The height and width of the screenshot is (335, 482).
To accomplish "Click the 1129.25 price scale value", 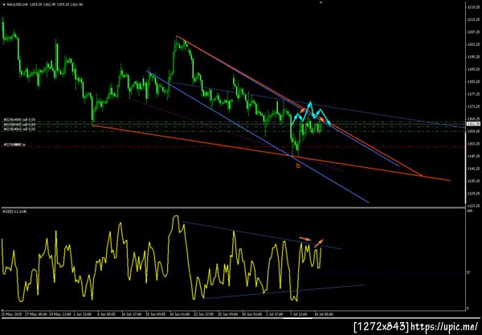I will [x=474, y=194].
